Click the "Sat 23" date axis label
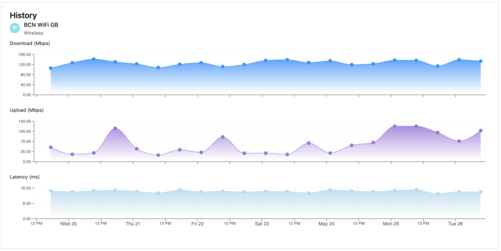 tap(262, 224)
